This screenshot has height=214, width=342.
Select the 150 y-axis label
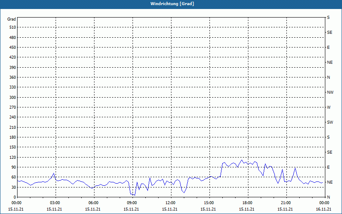click(x=13, y=147)
